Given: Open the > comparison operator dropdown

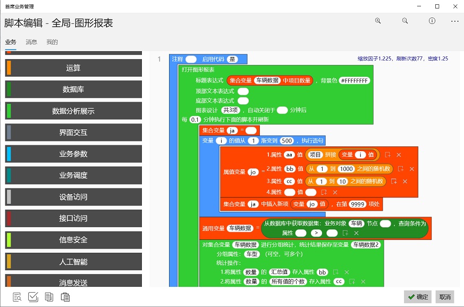Looking at the screenshot, I should click(316, 233).
